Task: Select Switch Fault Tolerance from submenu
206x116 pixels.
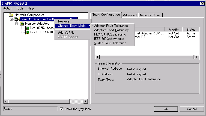Action: tap(110, 43)
